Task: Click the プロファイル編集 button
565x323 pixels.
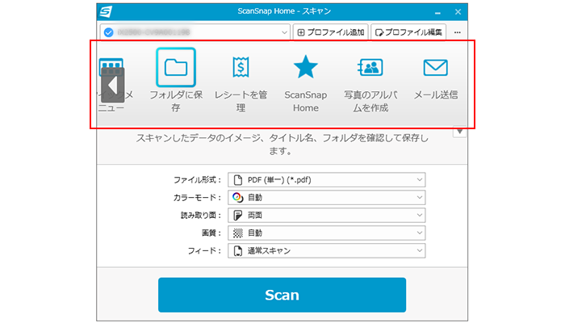Action: pyautogui.click(x=408, y=32)
